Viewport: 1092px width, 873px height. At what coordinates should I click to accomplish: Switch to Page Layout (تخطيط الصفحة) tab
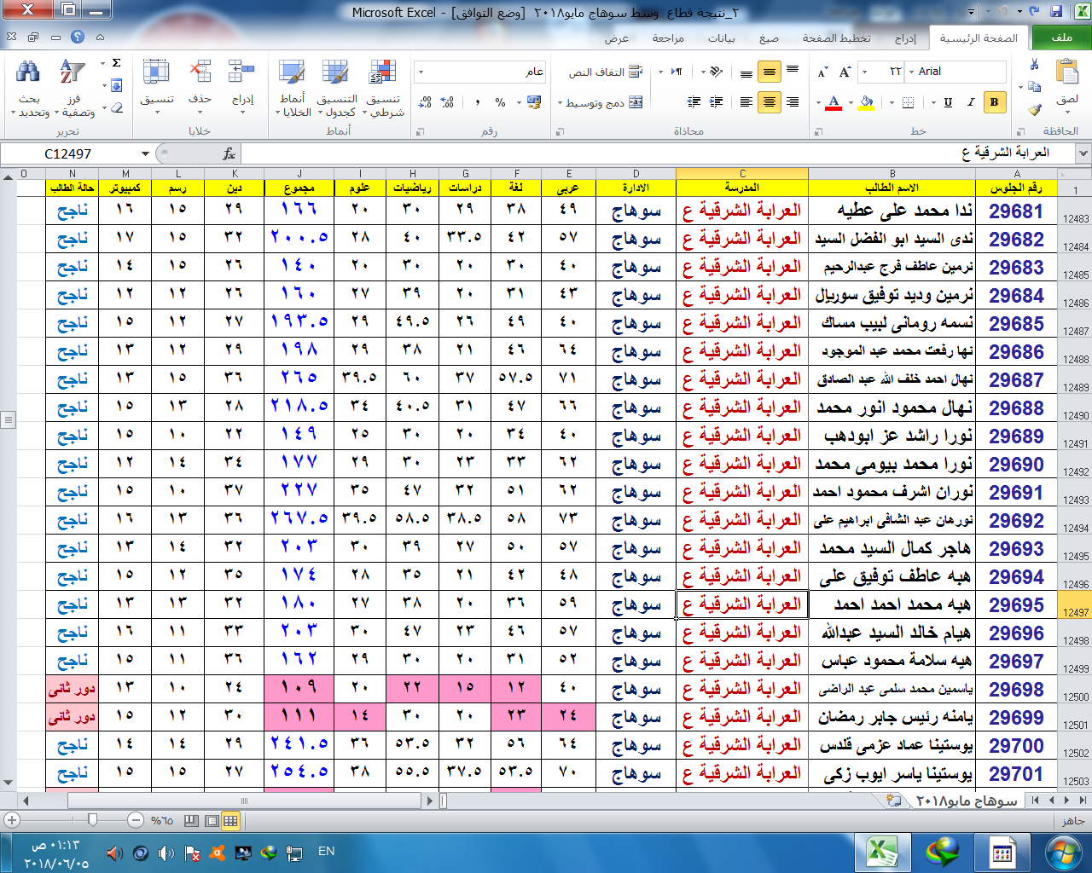coord(836,38)
